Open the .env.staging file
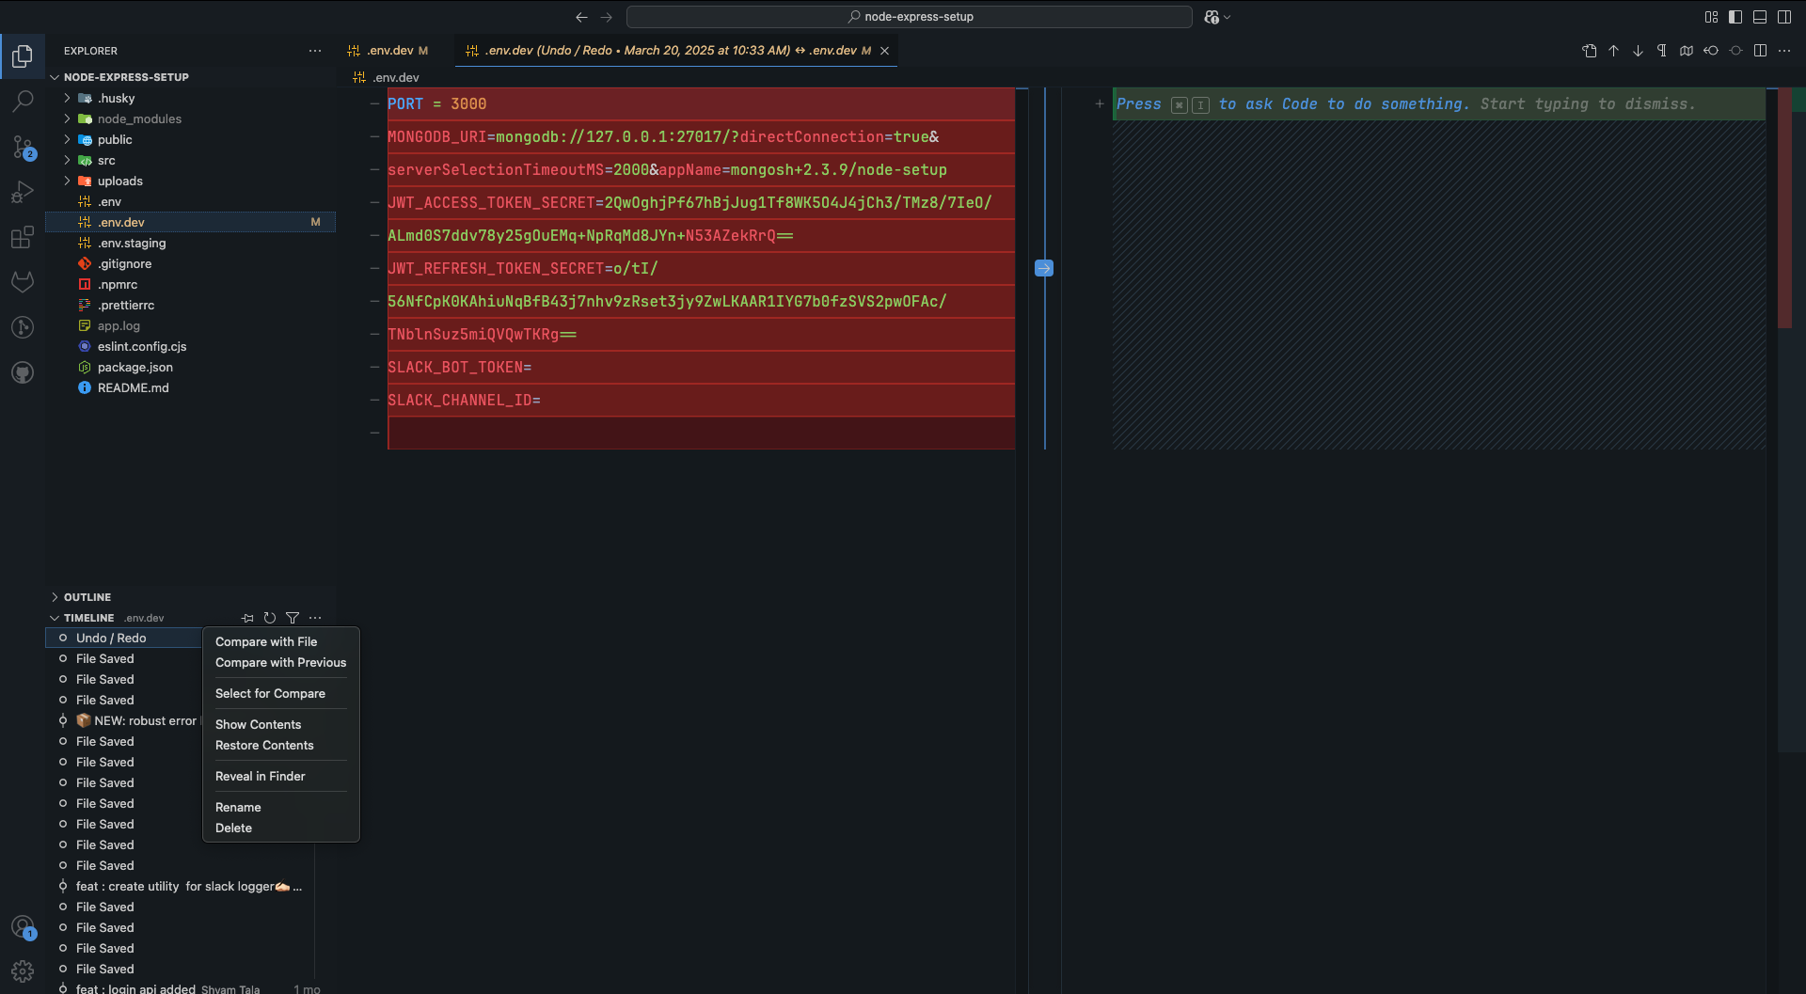The height and width of the screenshot is (994, 1806). click(x=132, y=243)
